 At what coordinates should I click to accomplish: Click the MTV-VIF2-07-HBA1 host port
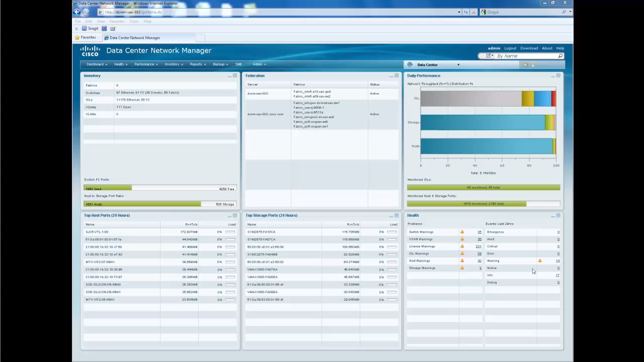coord(100,262)
